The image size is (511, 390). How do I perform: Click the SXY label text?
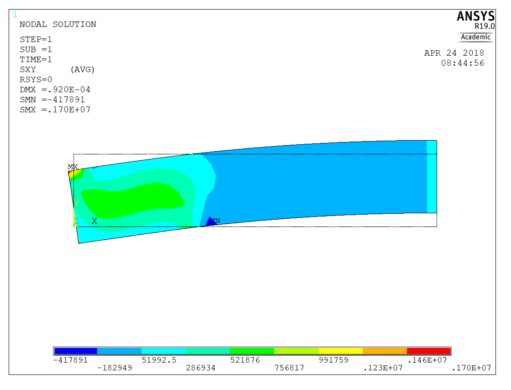click(x=28, y=70)
